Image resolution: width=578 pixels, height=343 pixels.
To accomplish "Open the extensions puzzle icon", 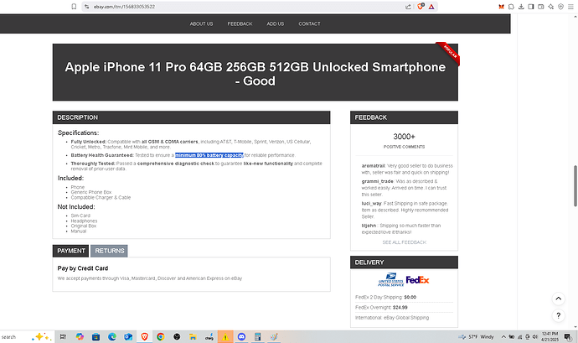I will [x=511, y=7].
